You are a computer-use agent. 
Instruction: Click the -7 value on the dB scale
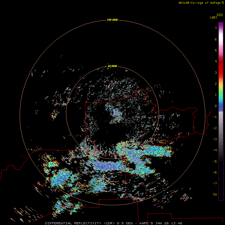point(215,183)
